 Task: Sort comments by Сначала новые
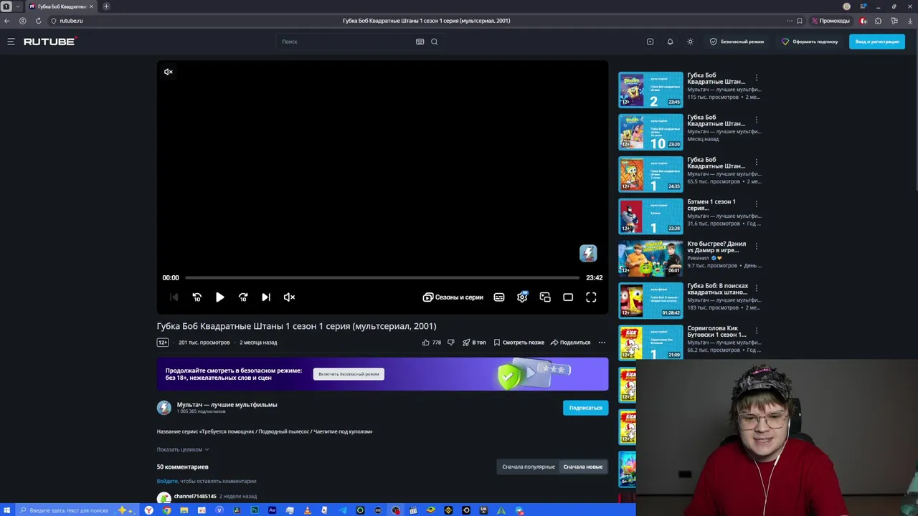click(583, 467)
